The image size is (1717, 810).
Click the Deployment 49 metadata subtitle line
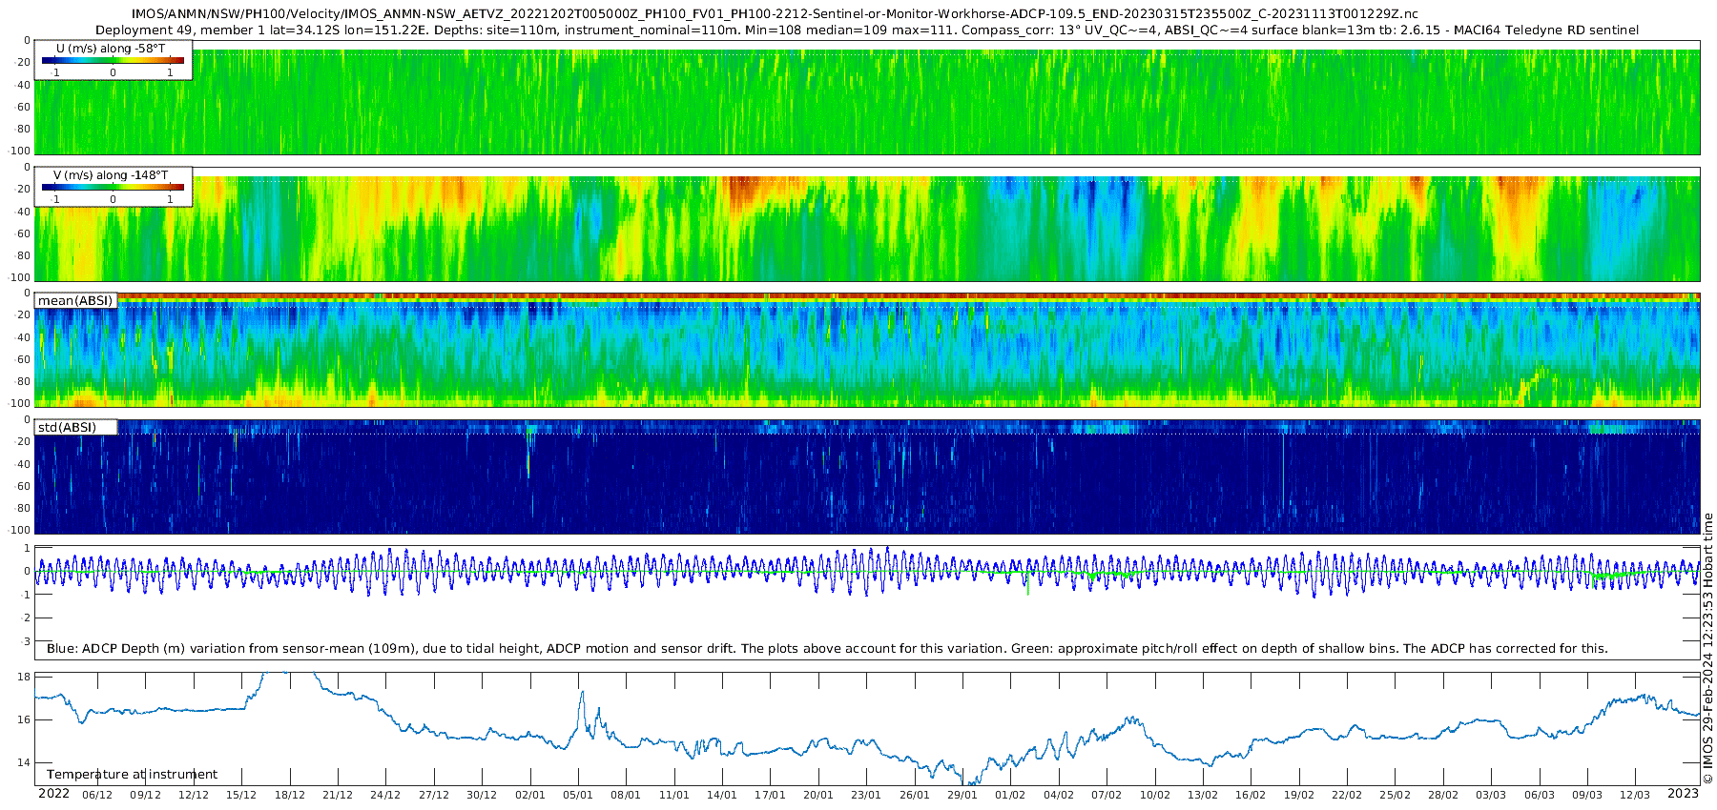[866, 30]
